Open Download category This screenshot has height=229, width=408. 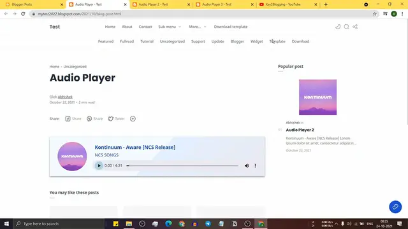pyautogui.click(x=300, y=41)
